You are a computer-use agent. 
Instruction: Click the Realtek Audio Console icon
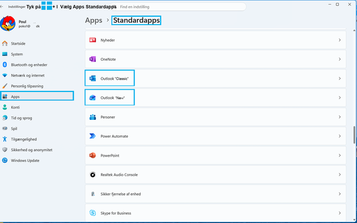93,174
